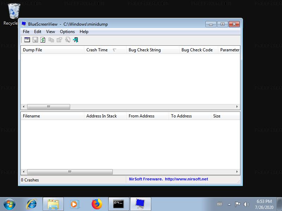Show hidden tray icons arrow
The height and width of the screenshot is (211, 282).
click(x=229, y=204)
